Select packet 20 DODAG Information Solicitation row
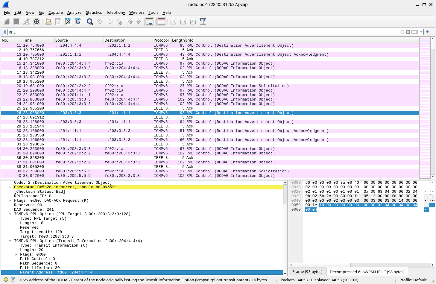The height and width of the screenshot is (284, 436). (210, 86)
